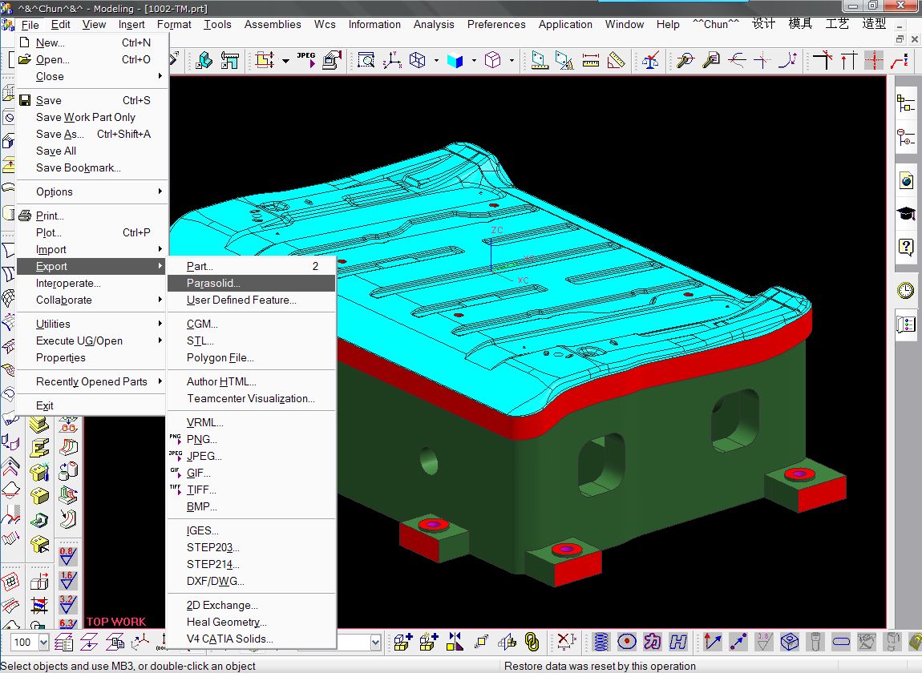Click the wireframe cube display icon
The width and height of the screenshot is (922, 673).
pos(418,60)
